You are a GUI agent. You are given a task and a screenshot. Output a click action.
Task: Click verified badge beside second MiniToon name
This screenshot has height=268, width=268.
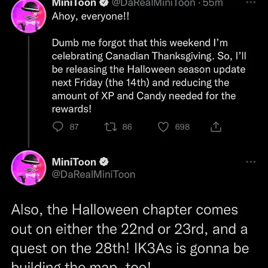(104, 162)
